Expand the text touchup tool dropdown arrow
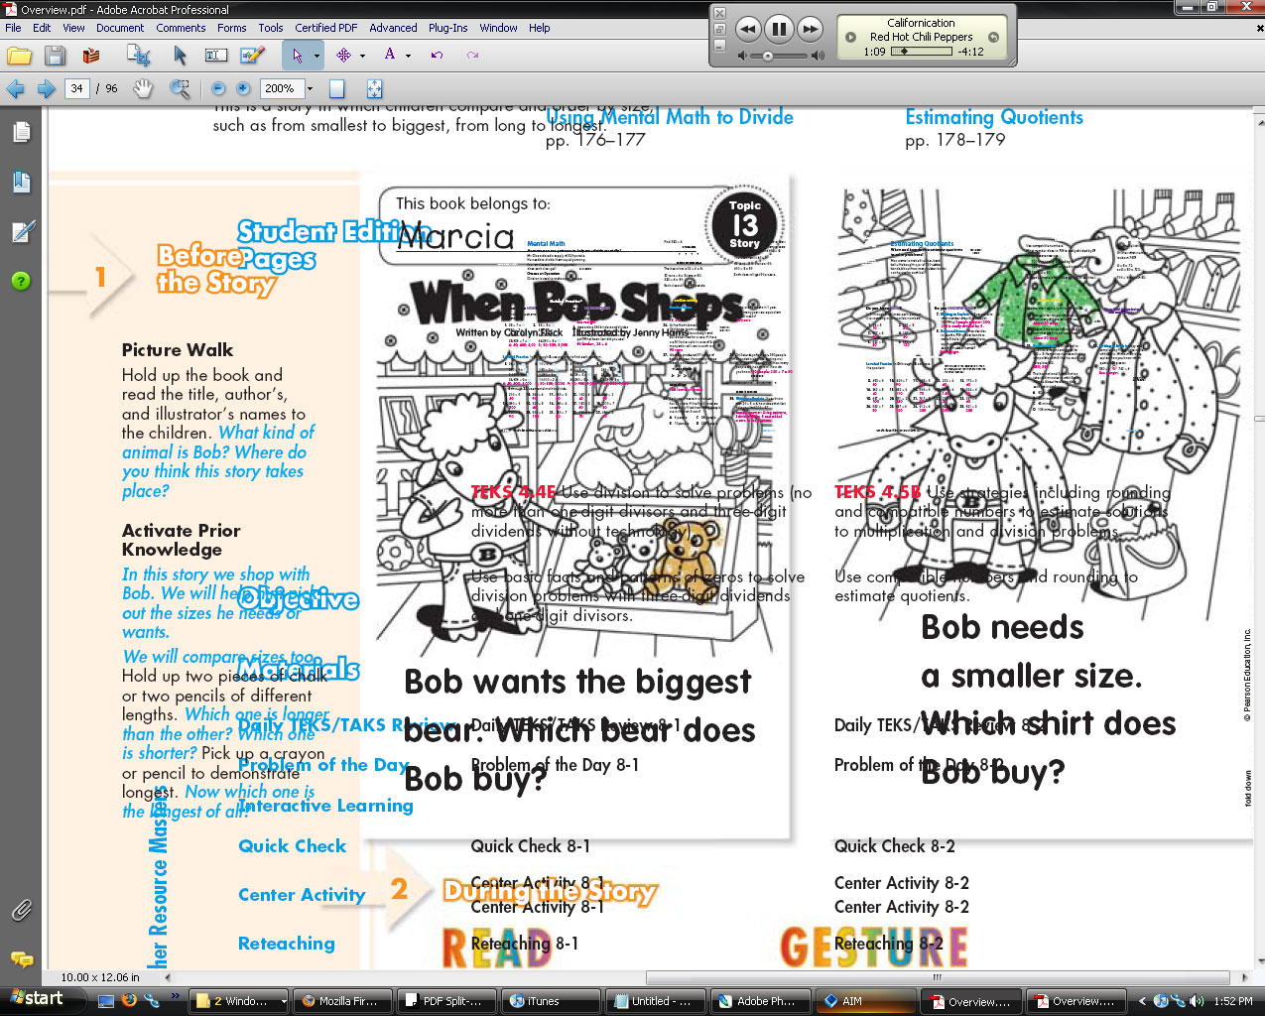 pyautogui.click(x=408, y=56)
